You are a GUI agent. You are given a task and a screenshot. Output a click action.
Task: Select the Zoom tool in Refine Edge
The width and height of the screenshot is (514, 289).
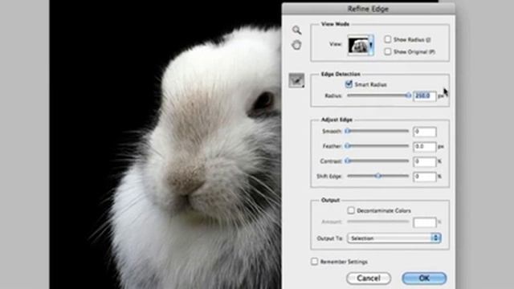coord(296,31)
